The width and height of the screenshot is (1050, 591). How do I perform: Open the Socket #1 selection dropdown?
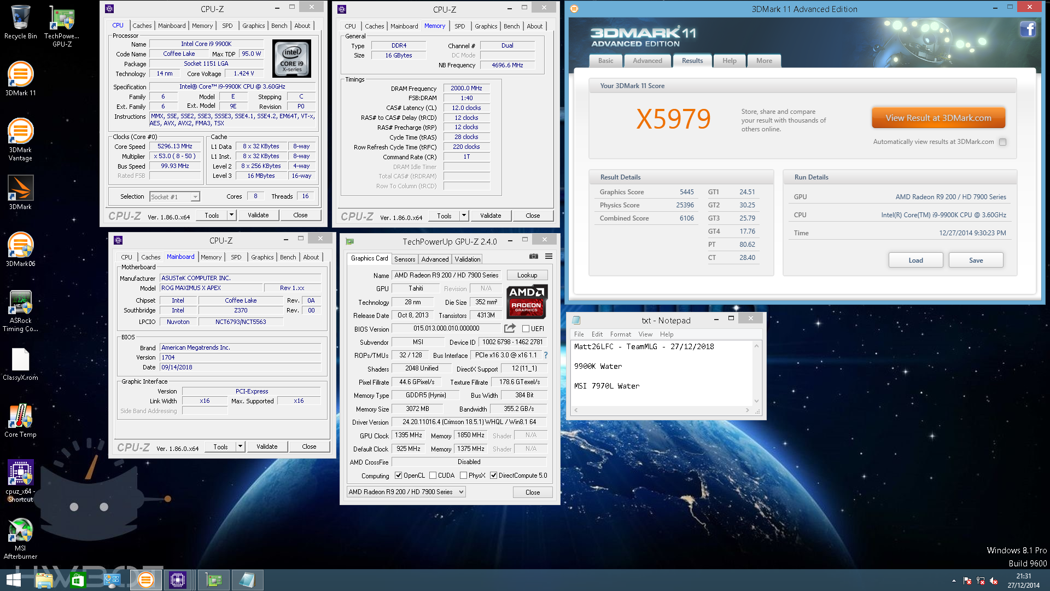174,196
